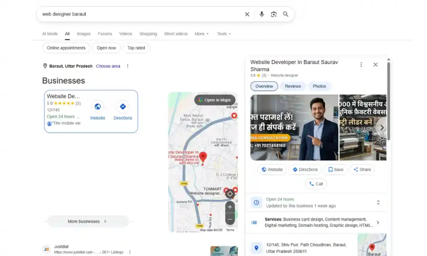The image size is (427, 256).
Task: Click the Justdial result thumbnail image
Action: coord(224,251)
